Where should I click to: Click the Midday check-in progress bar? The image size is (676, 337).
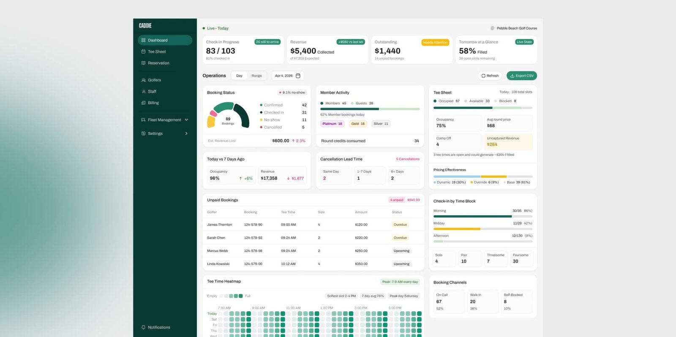pyautogui.click(x=483, y=229)
